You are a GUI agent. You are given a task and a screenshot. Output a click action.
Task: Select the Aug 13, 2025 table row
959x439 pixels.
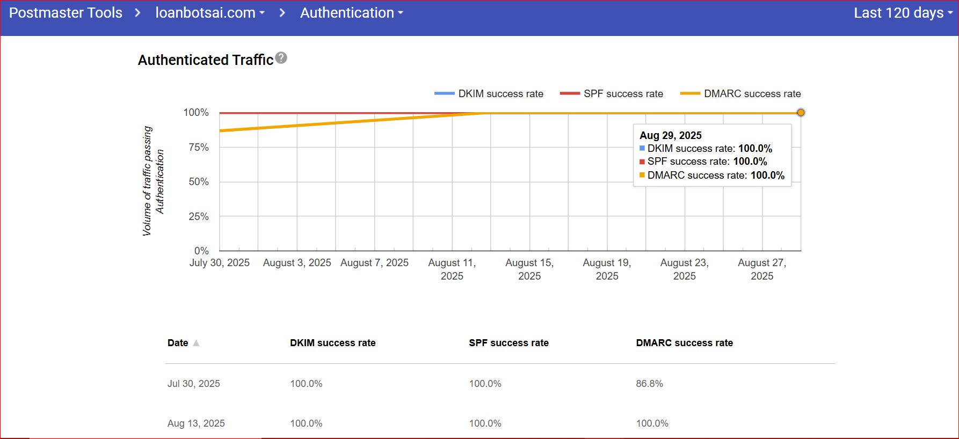[x=196, y=423]
